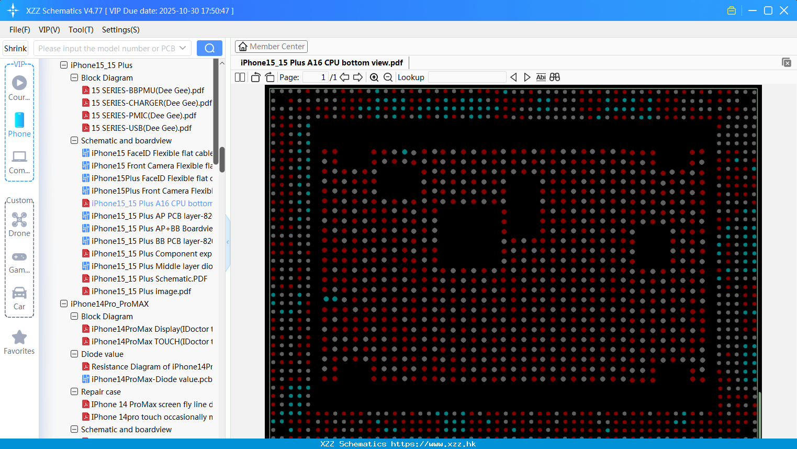Collapse the iPhone14Pro_ProMAX node
Screen dimensions: 797x449
64,304
